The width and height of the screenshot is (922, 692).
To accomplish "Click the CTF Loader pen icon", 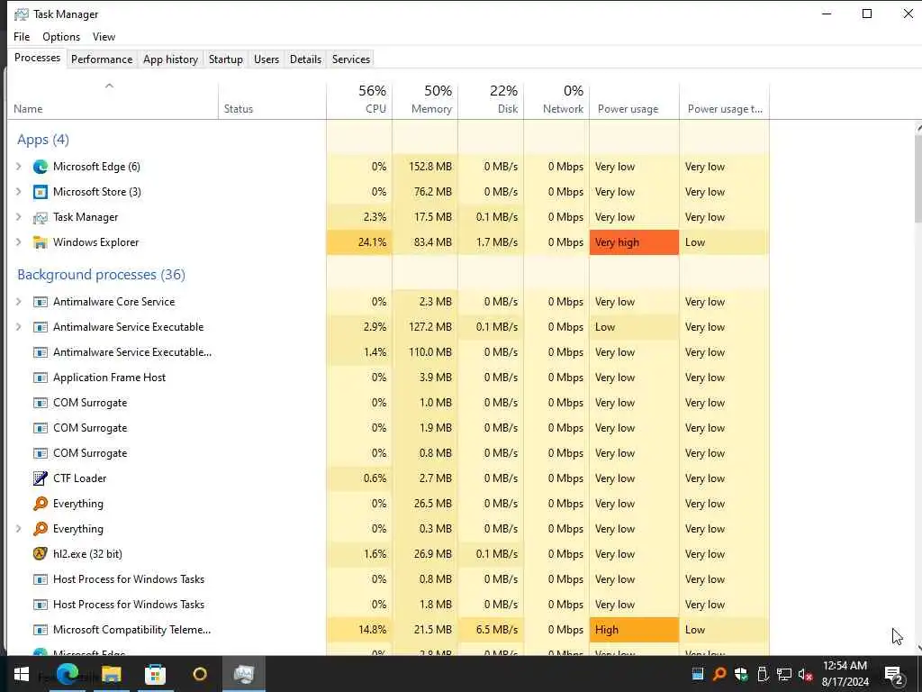I will (40, 478).
